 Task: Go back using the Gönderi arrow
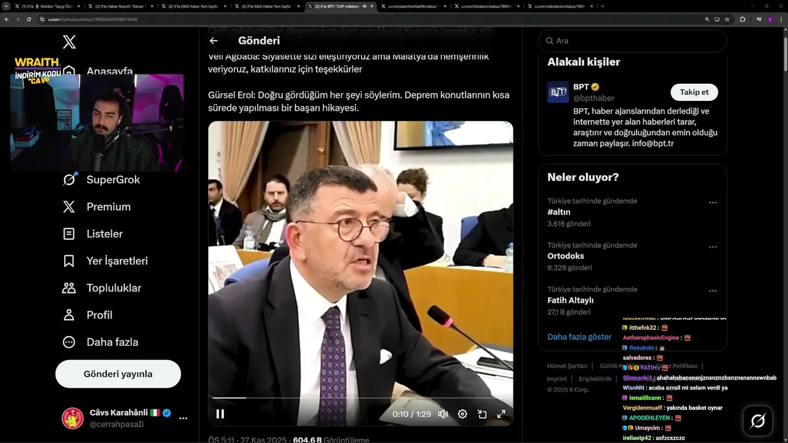click(x=214, y=41)
